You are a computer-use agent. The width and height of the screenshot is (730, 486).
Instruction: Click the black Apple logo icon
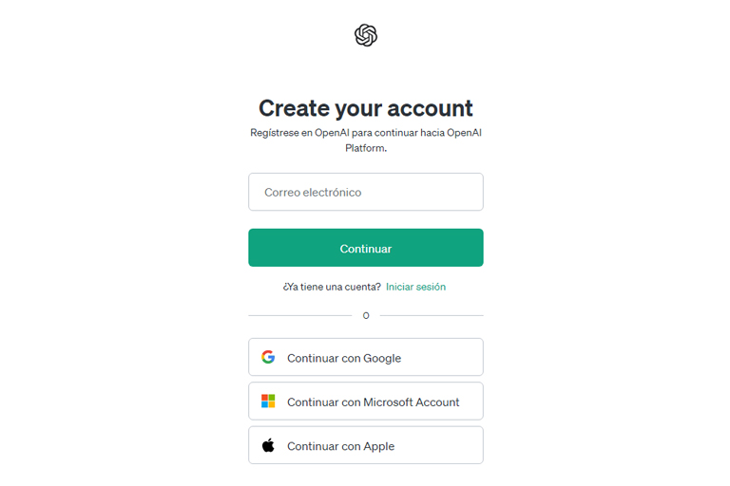[x=268, y=445]
